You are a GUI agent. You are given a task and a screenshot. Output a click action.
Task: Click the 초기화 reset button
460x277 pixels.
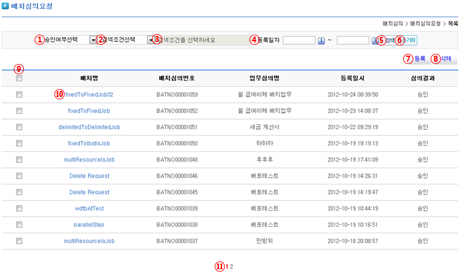point(410,41)
